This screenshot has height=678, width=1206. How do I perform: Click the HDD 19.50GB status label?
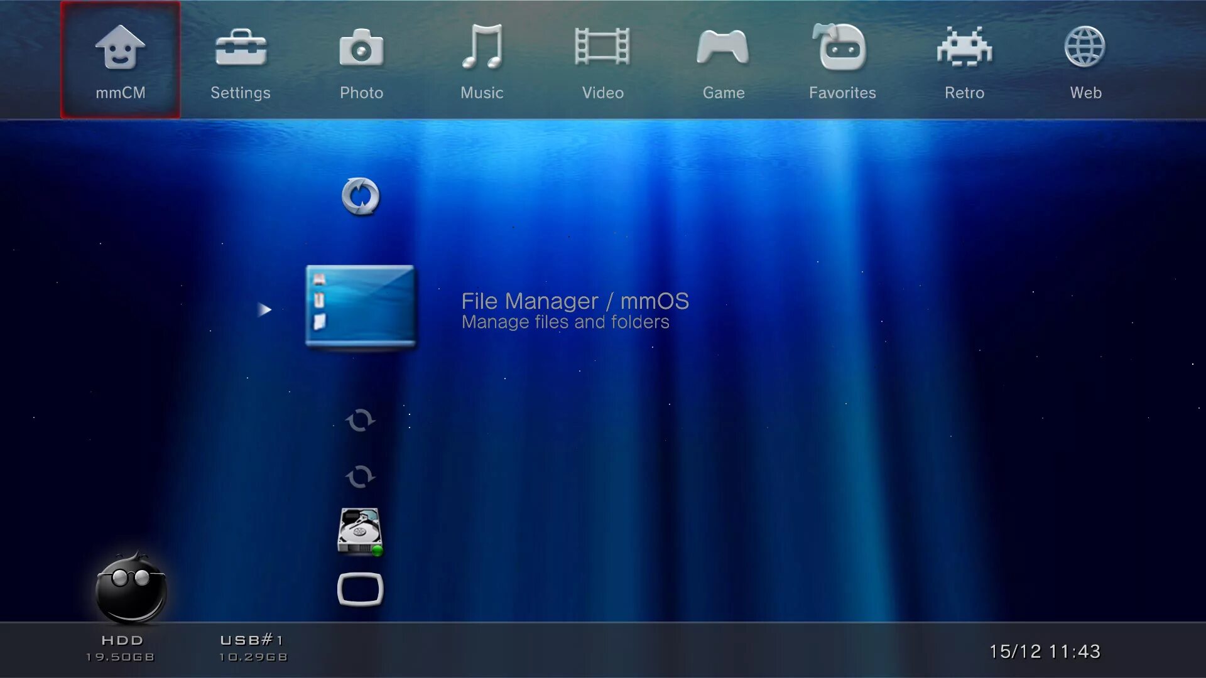(x=121, y=648)
